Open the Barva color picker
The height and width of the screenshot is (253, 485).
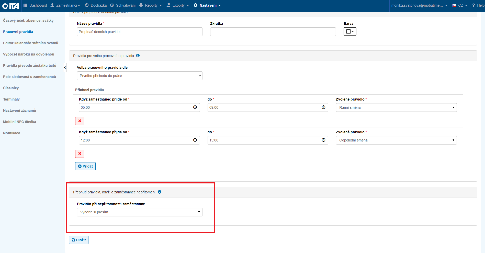point(350,31)
